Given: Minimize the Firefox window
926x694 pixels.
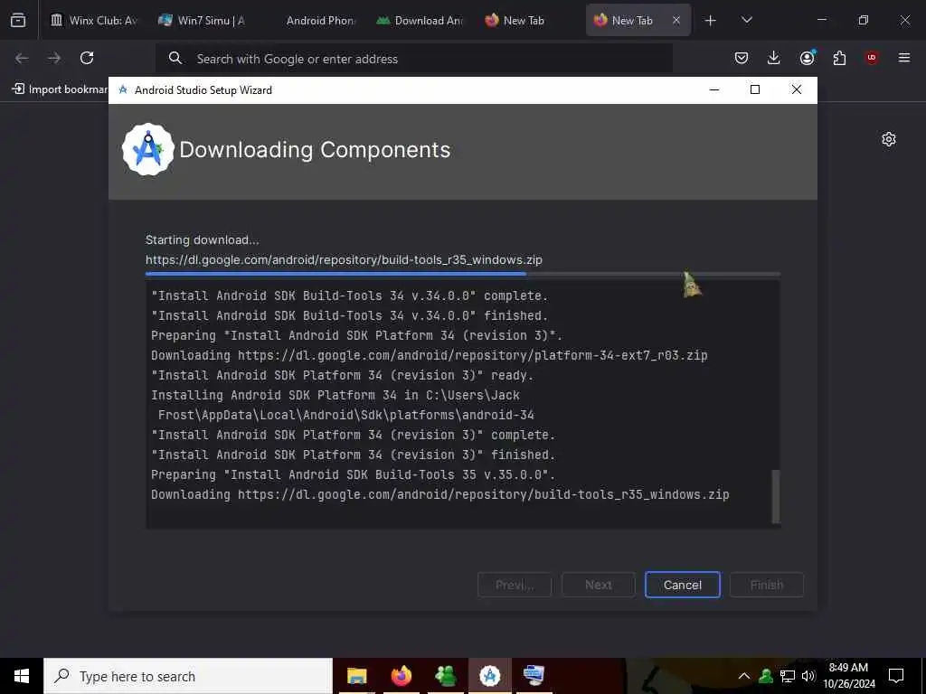Looking at the screenshot, I should pos(821,20).
